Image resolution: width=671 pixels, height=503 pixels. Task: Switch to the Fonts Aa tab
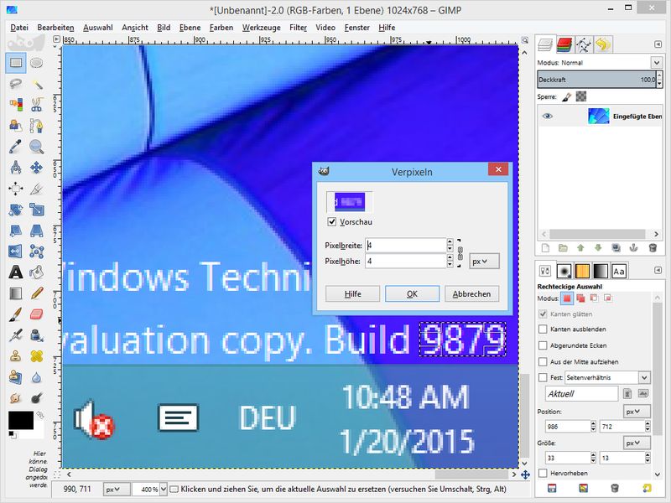point(619,271)
